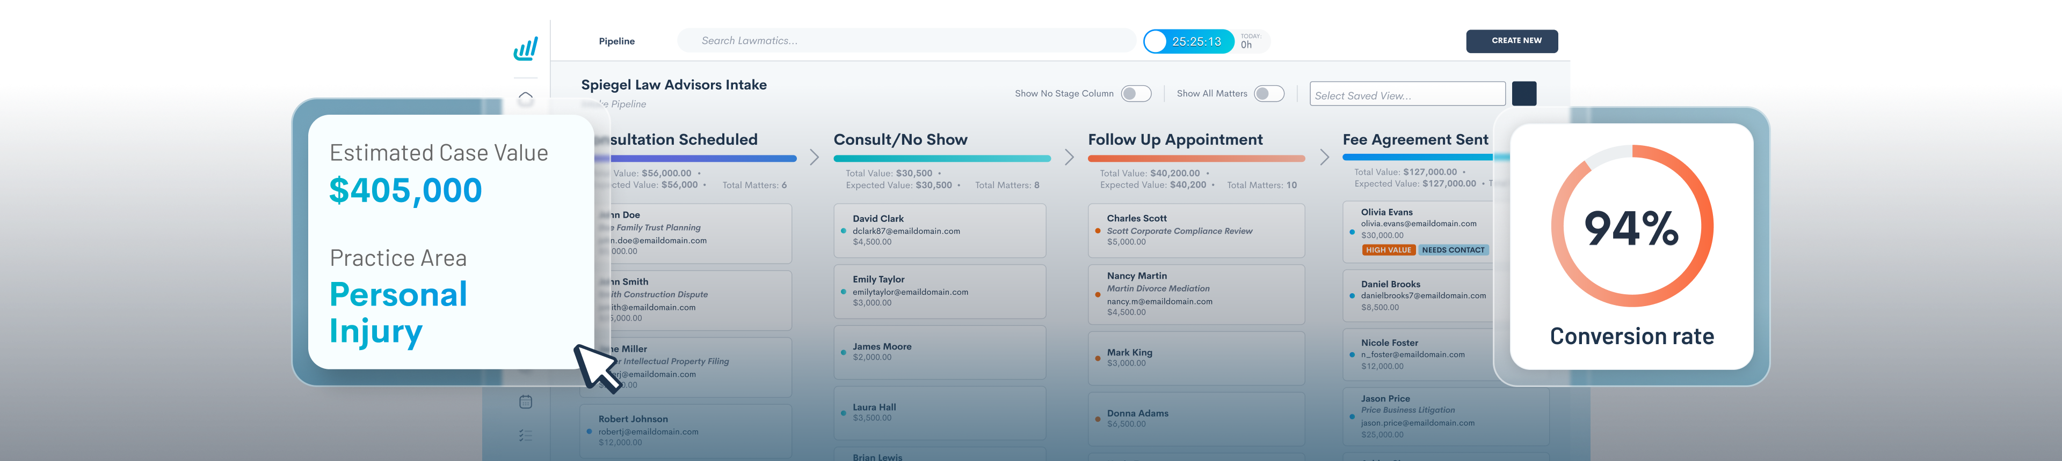The image size is (2062, 461).
Task: Click chevron after Follow Up Appointment stage
Action: (1324, 158)
